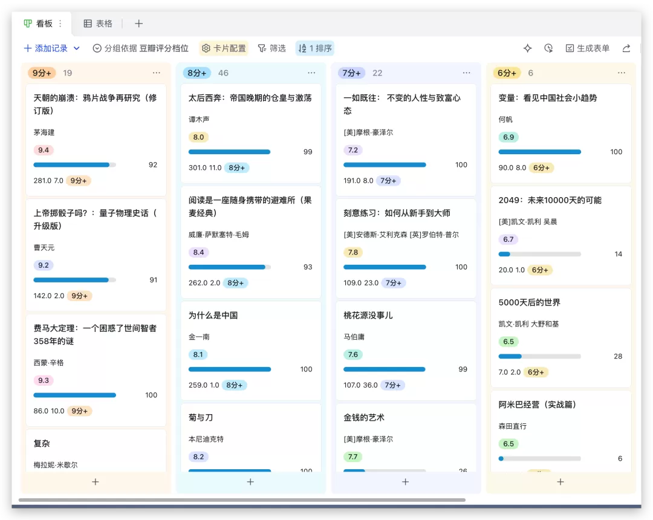Add a card to the 9分+ column
This screenshot has height=520, width=653.
pyautogui.click(x=96, y=482)
